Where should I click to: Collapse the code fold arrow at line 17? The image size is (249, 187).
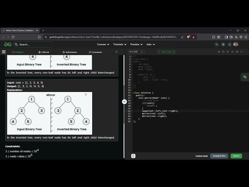[132, 98]
